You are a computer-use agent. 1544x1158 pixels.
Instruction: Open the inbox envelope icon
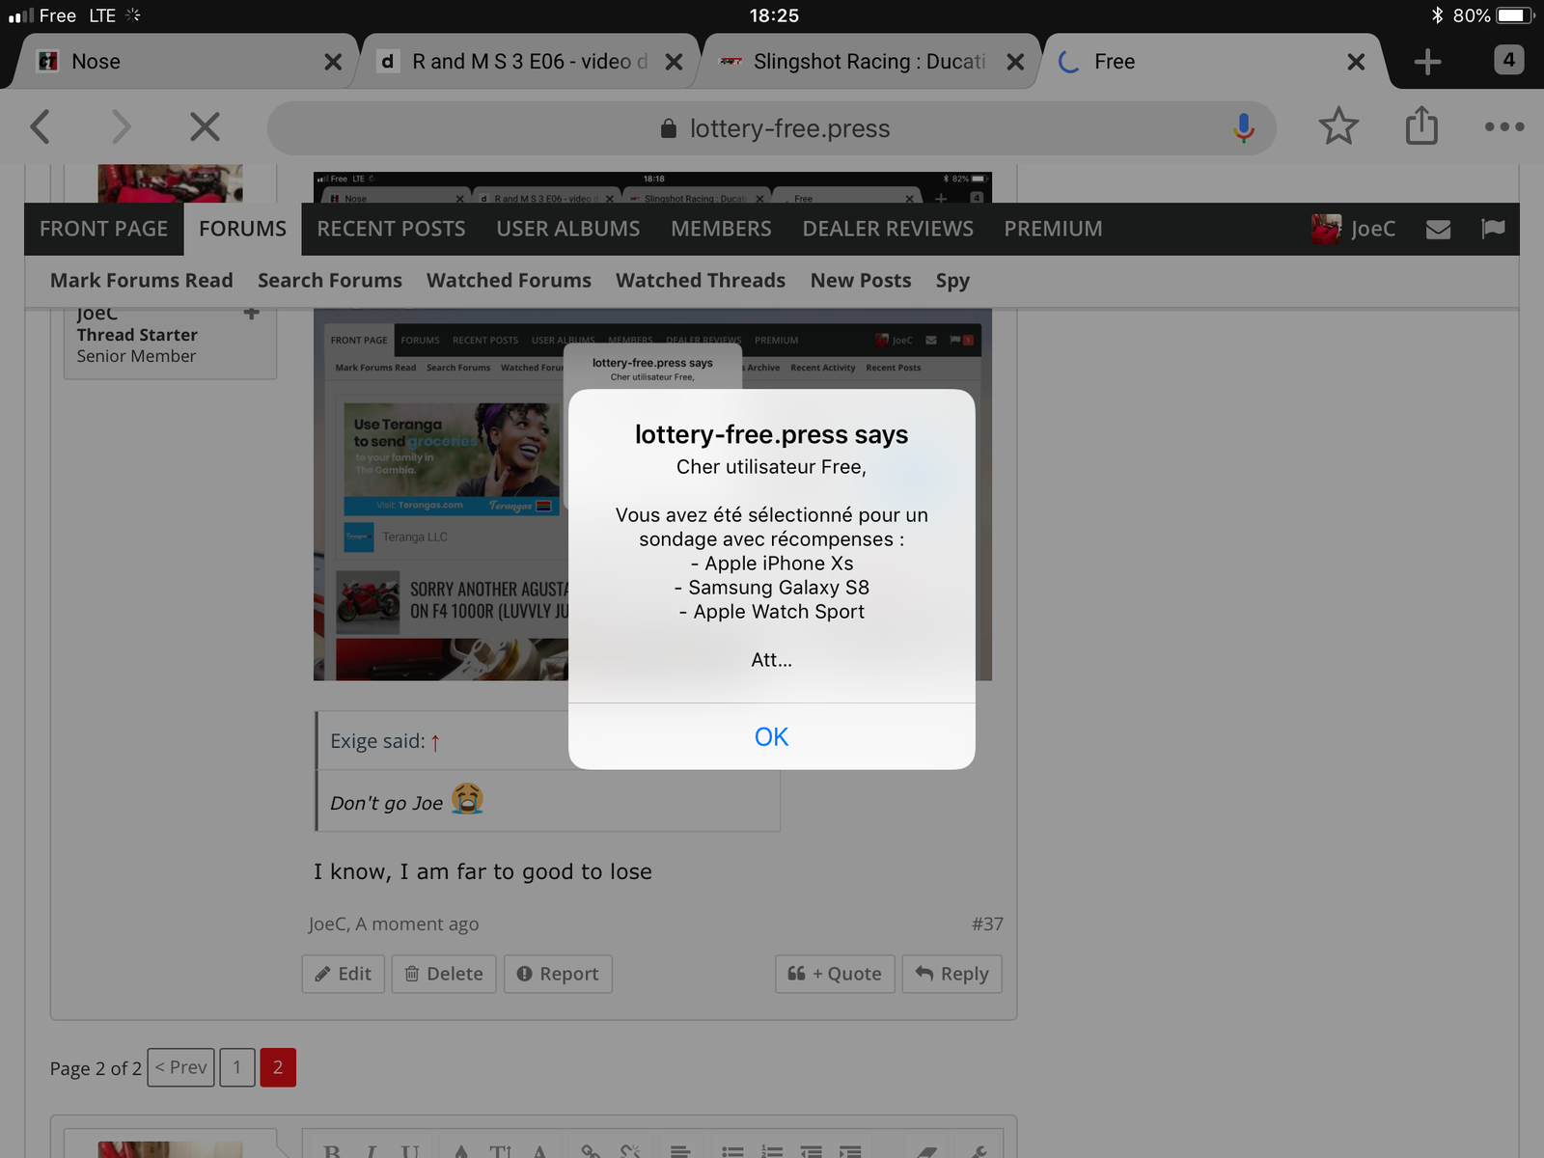tap(1438, 229)
